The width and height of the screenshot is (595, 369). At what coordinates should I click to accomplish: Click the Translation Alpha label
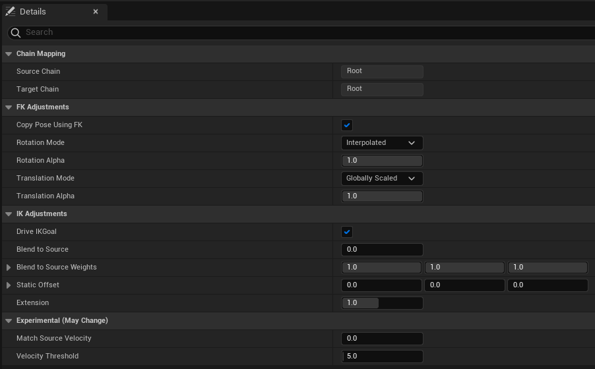click(x=45, y=196)
